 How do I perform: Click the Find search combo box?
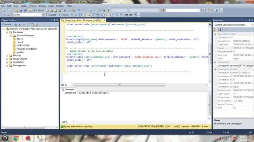(x=183, y=10)
